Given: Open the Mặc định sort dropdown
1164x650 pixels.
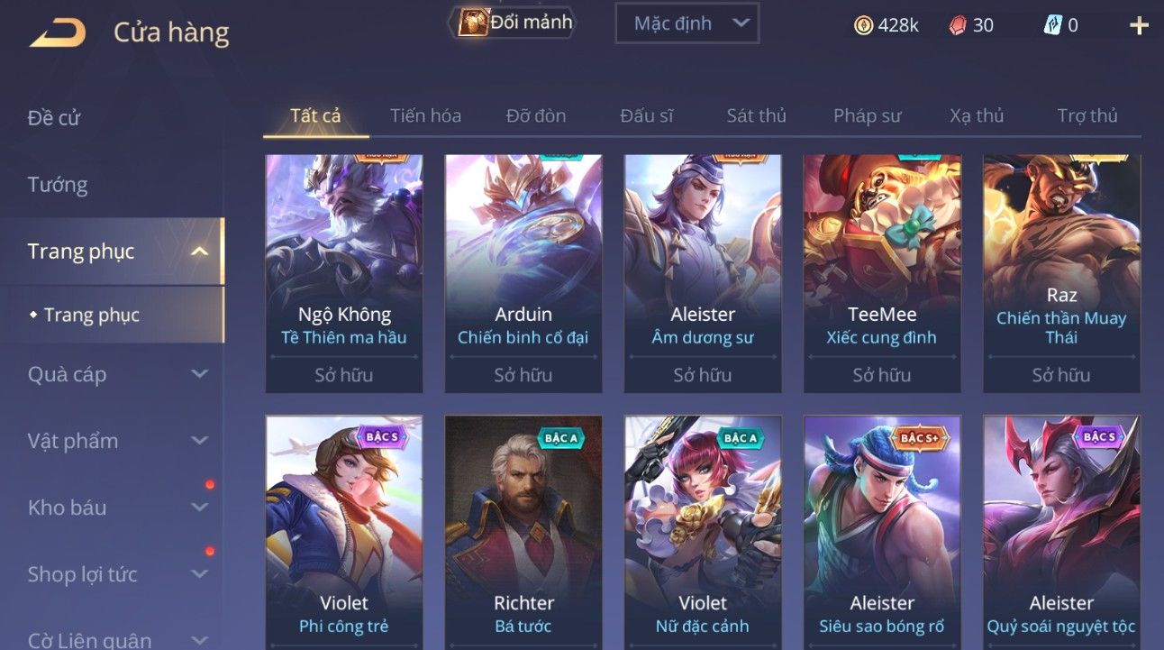Looking at the screenshot, I should 687,23.
